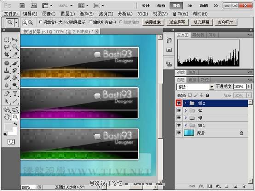Open the opacity slider arrow

(x=249, y=86)
